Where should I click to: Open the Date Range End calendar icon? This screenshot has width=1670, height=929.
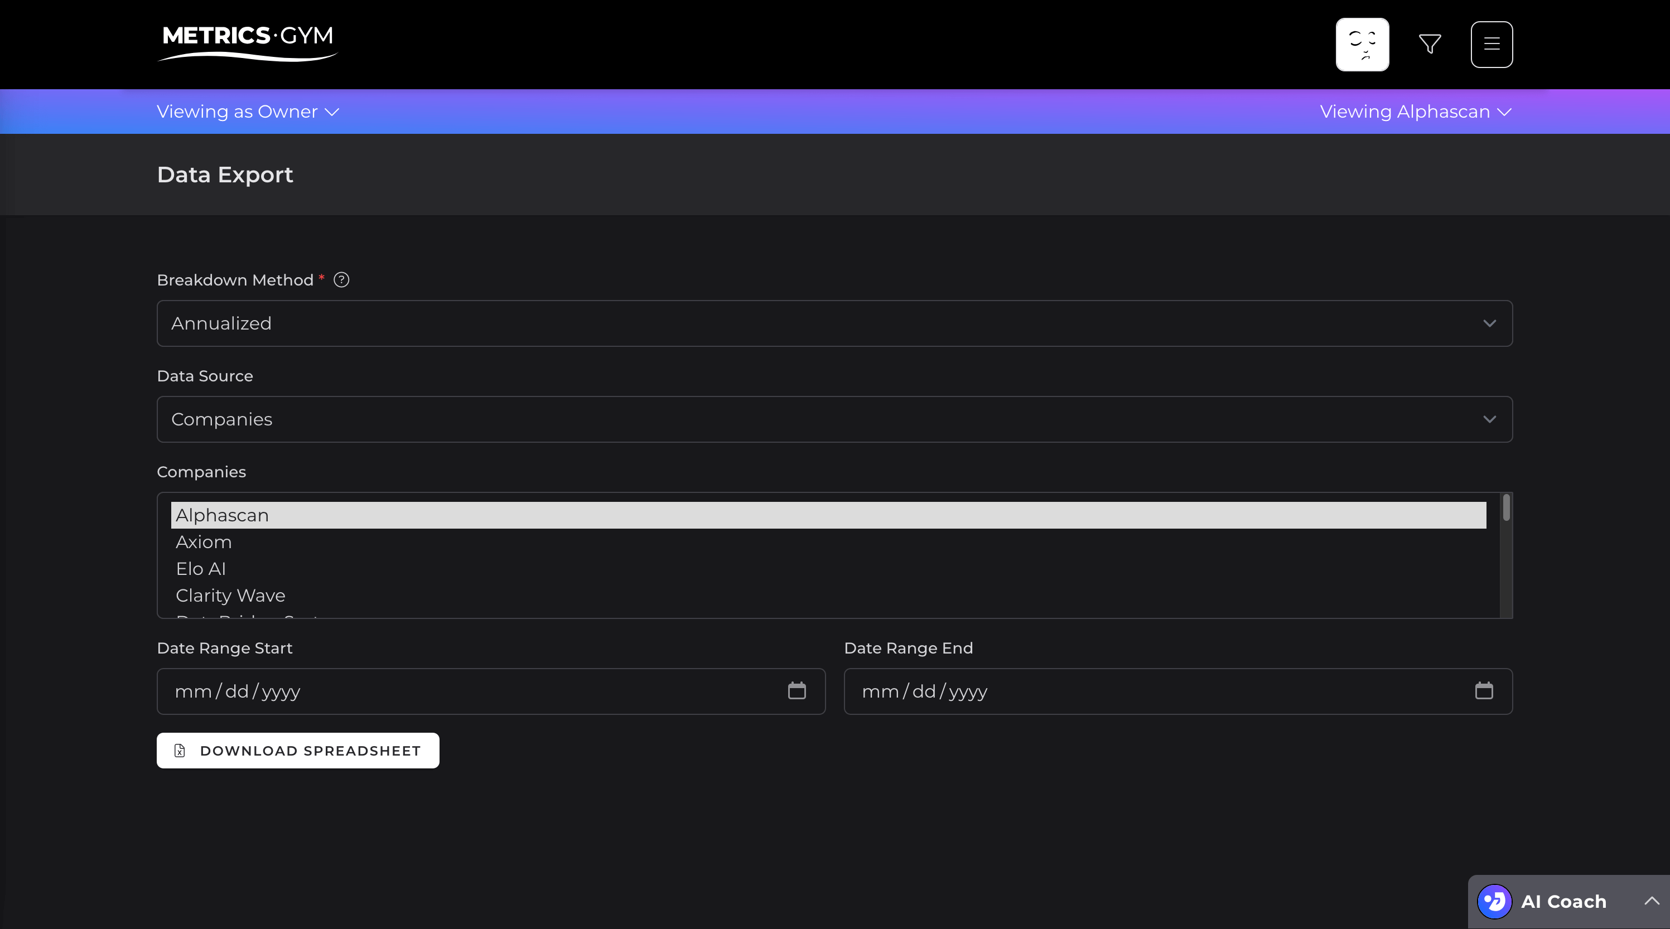[1483, 690]
